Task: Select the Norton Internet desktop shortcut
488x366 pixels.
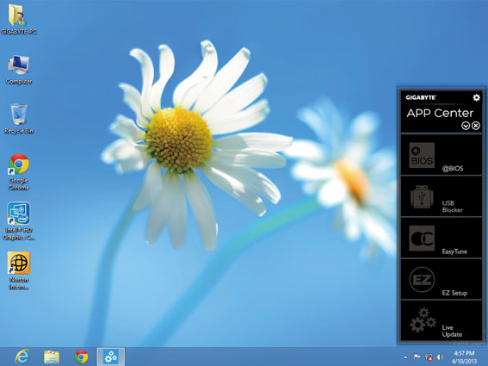Action: tap(19, 270)
